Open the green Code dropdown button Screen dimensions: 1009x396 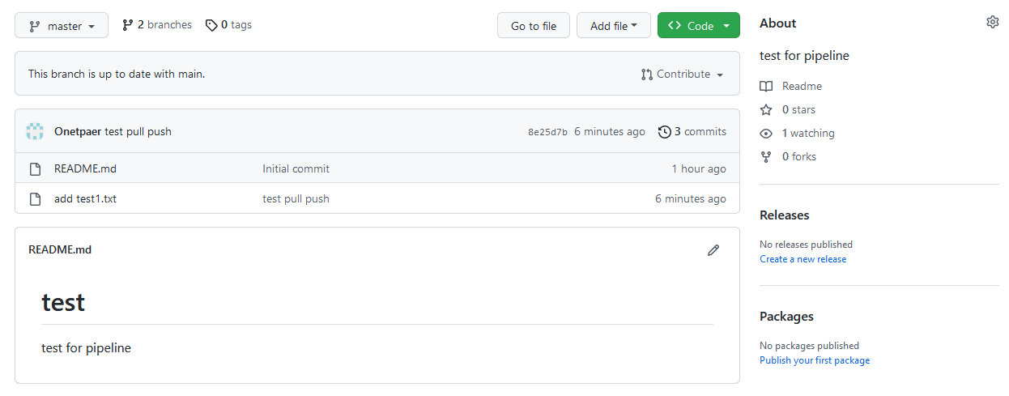(x=699, y=26)
